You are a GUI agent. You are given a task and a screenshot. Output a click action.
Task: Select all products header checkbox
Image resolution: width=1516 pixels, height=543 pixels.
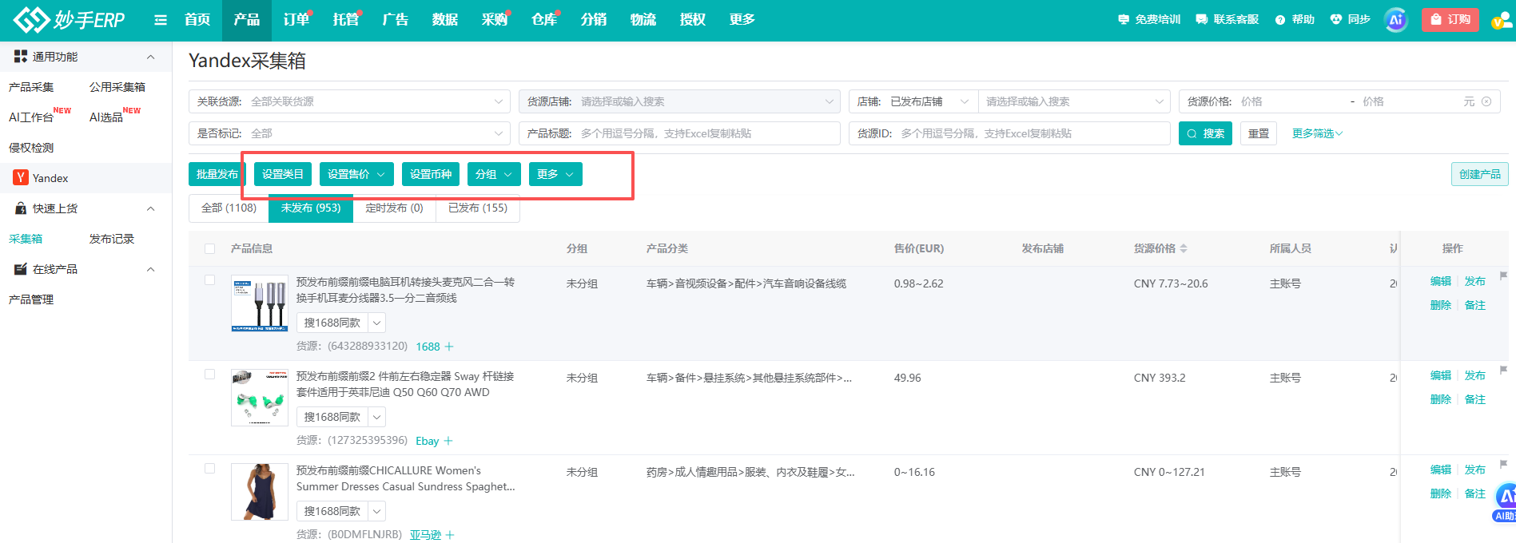coord(209,248)
